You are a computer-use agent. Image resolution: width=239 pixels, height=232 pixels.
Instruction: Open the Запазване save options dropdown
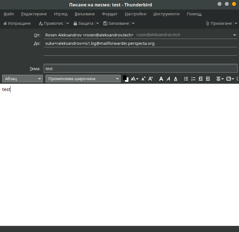(x=133, y=23)
